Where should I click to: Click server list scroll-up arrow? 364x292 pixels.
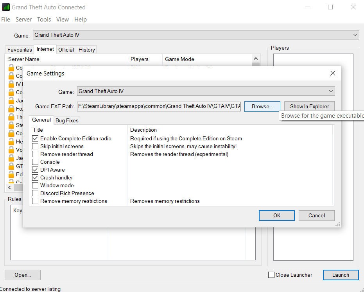[256, 59]
